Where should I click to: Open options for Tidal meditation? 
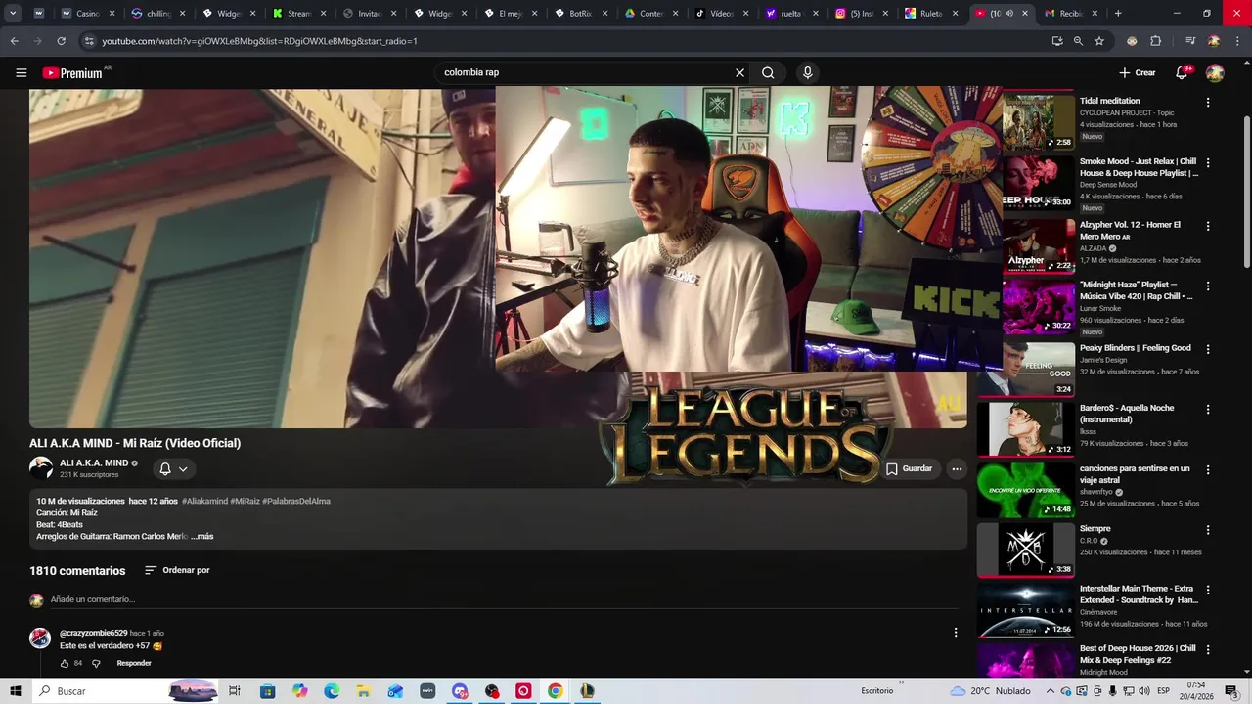tap(1208, 103)
